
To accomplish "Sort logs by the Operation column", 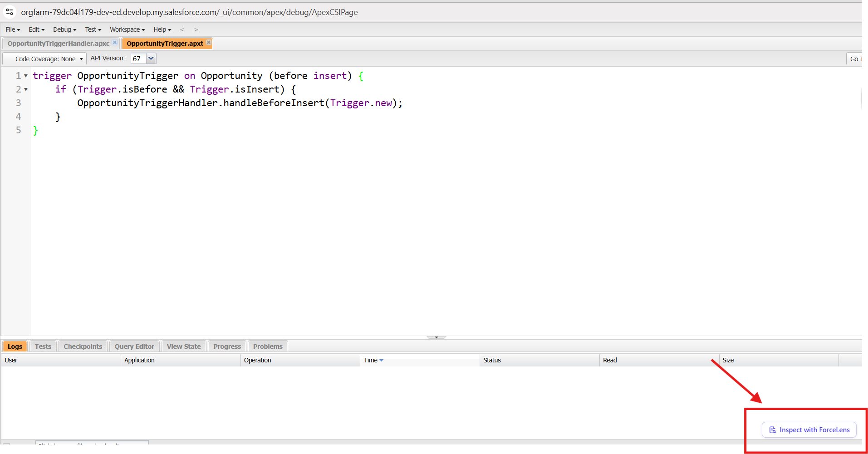I will point(300,360).
